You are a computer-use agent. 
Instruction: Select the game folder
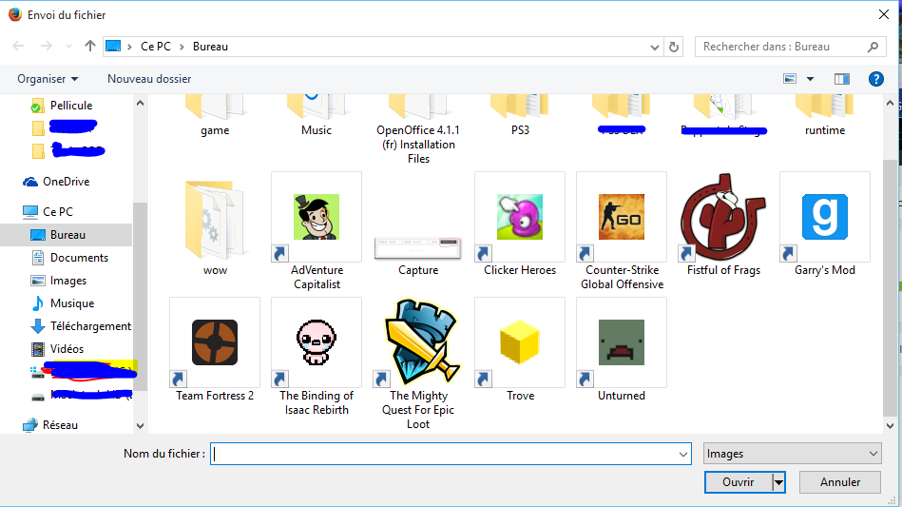point(215,117)
